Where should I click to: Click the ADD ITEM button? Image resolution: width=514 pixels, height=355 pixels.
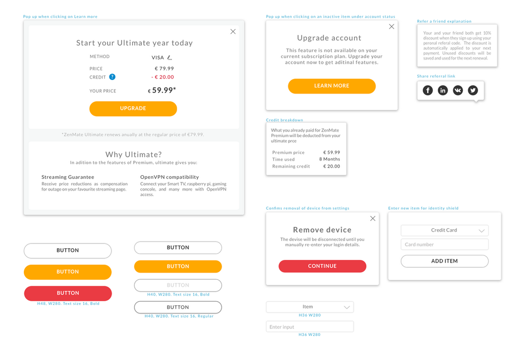(x=445, y=261)
